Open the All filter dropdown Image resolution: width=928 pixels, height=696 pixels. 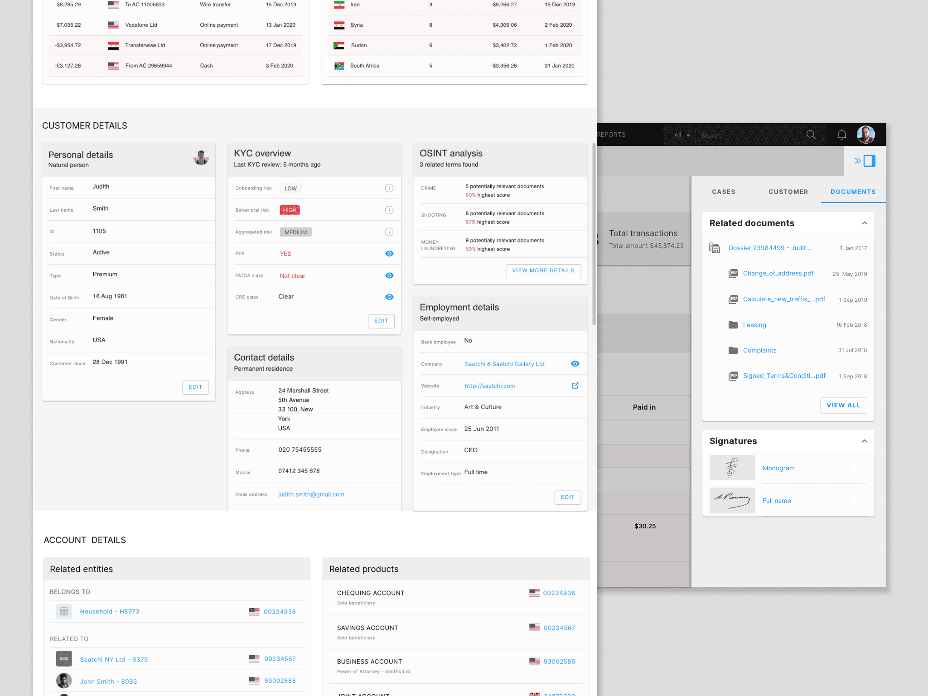(681, 135)
